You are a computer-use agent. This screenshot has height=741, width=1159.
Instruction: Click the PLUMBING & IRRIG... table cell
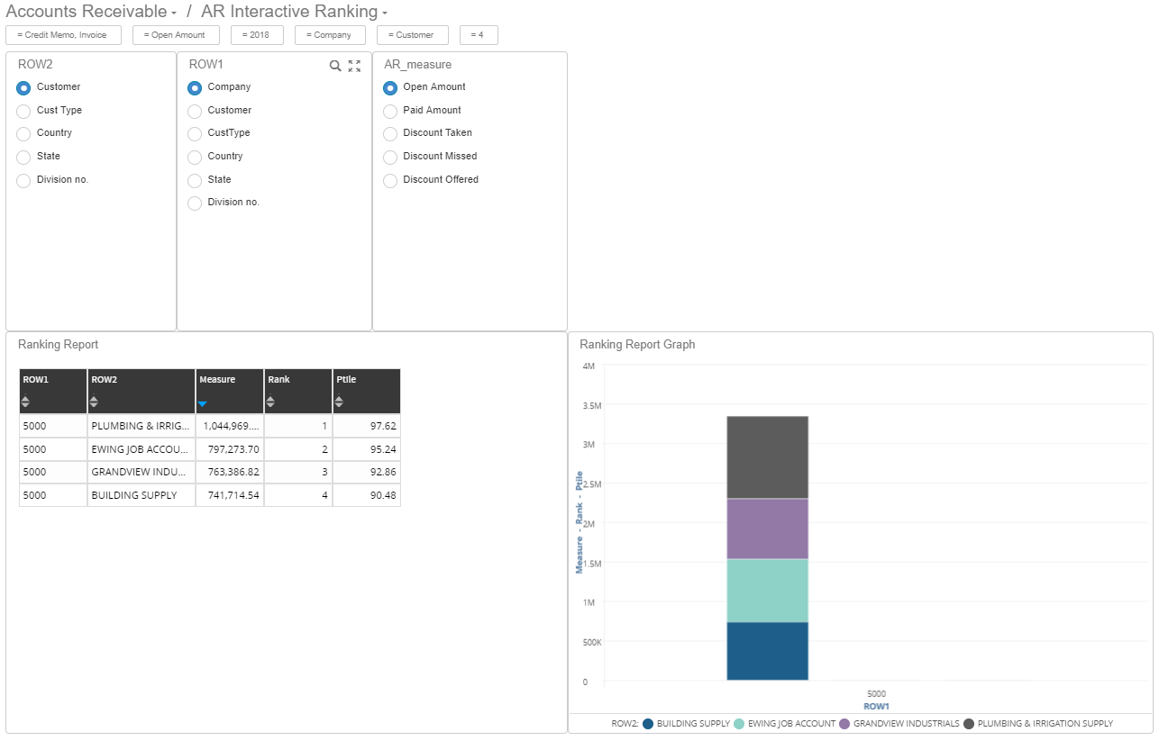141,426
